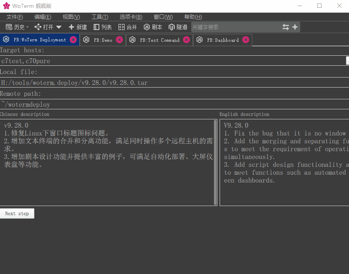Screen dimensions: 349x274
Task: Click the Chinese description panel scrollbar
Action: coord(215,161)
